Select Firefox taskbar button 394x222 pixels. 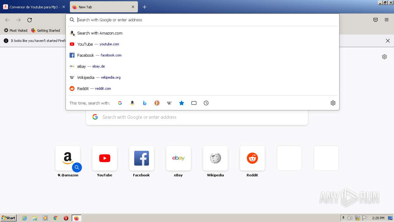click(76, 218)
